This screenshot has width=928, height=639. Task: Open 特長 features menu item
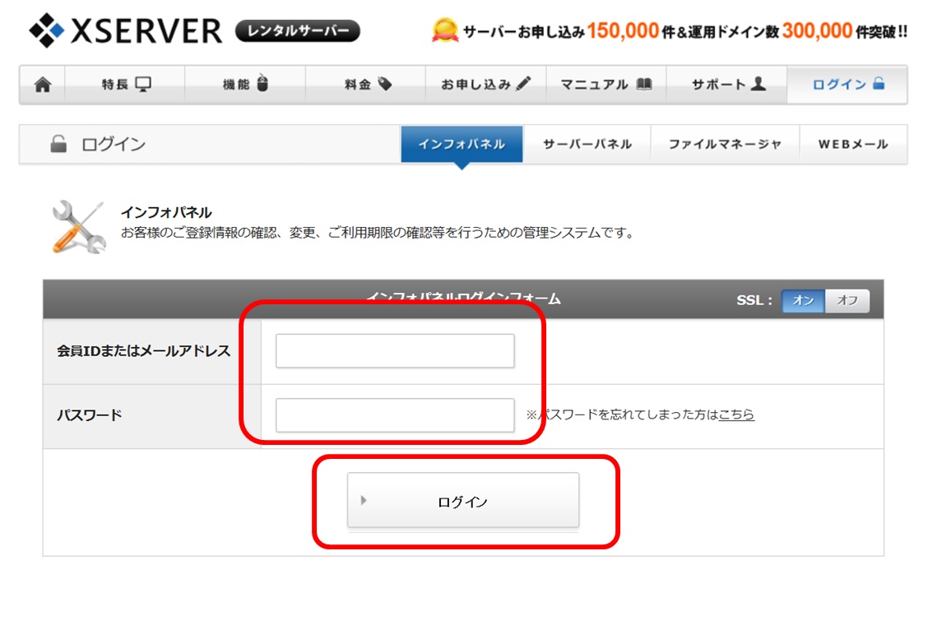point(125,85)
